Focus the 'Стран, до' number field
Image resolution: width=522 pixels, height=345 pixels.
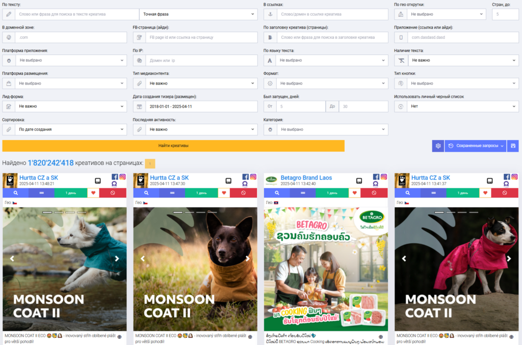(505, 14)
